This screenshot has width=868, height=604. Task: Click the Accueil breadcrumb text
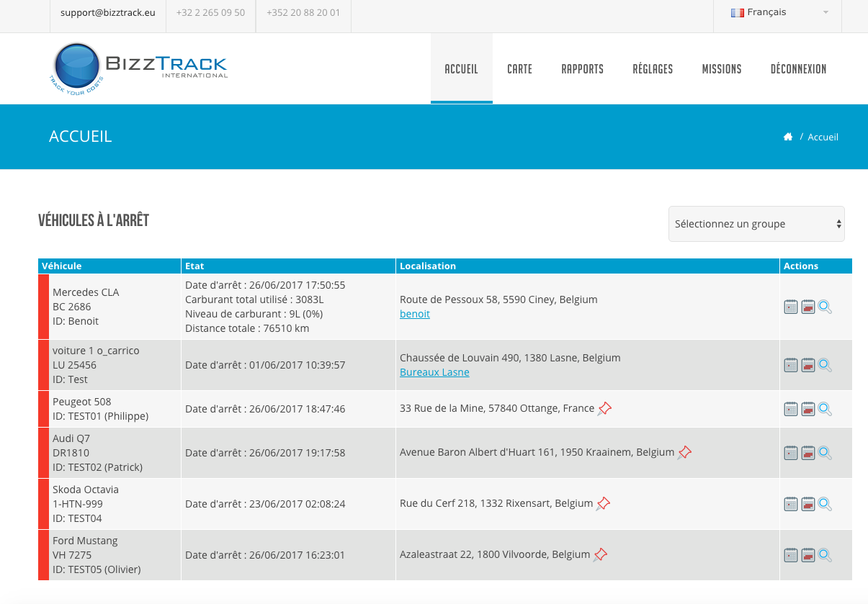coord(823,137)
